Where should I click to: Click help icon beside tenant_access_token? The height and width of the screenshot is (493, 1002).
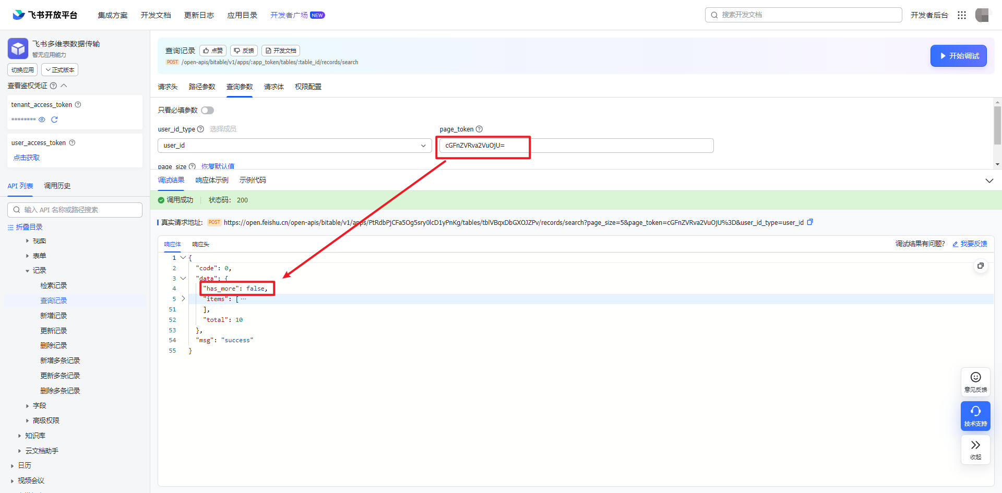click(78, 104)
